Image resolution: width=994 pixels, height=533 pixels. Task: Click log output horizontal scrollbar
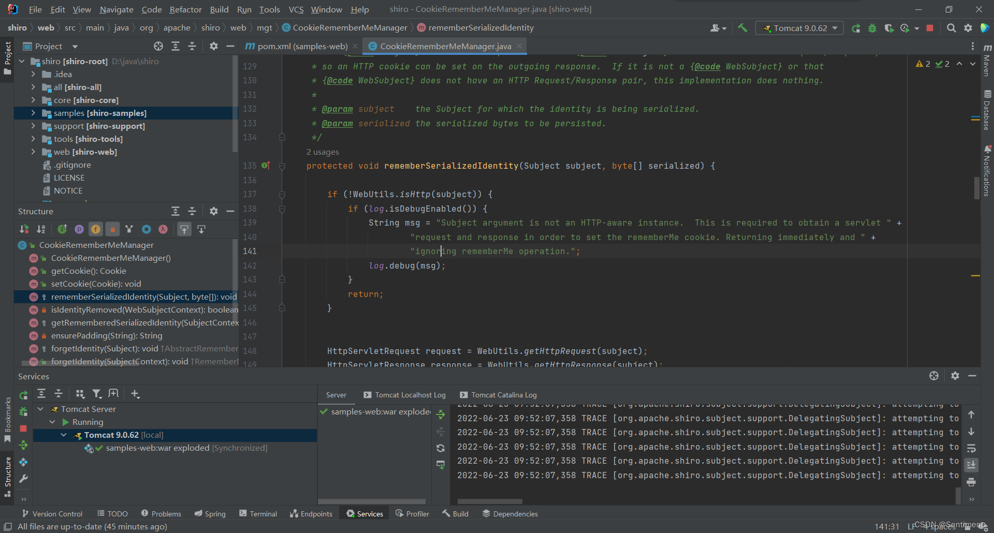click(490, 501)
